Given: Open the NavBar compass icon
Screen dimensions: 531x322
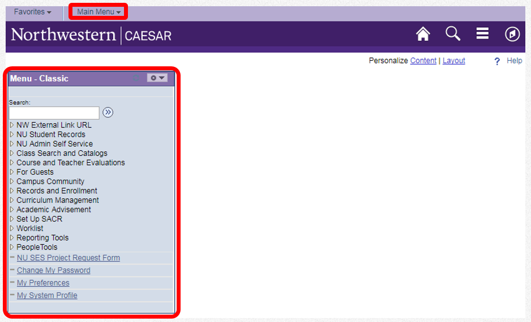Looking at the screenshot, I should 512,34.
